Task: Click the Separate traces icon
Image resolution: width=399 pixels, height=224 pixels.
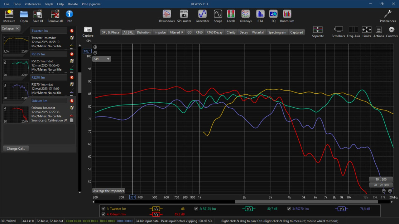Action: click(x=318, y=30)
